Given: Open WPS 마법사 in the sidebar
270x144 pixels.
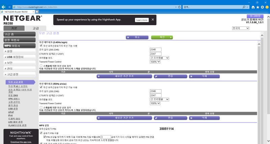Looking at the screenshot, I should pyautogui.click(x=20, y=46).
